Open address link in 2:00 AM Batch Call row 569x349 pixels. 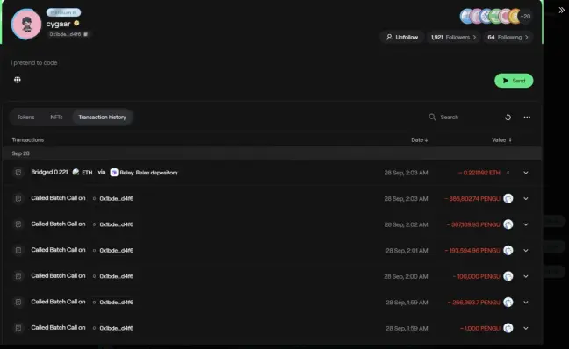click(x=117, y=276)
